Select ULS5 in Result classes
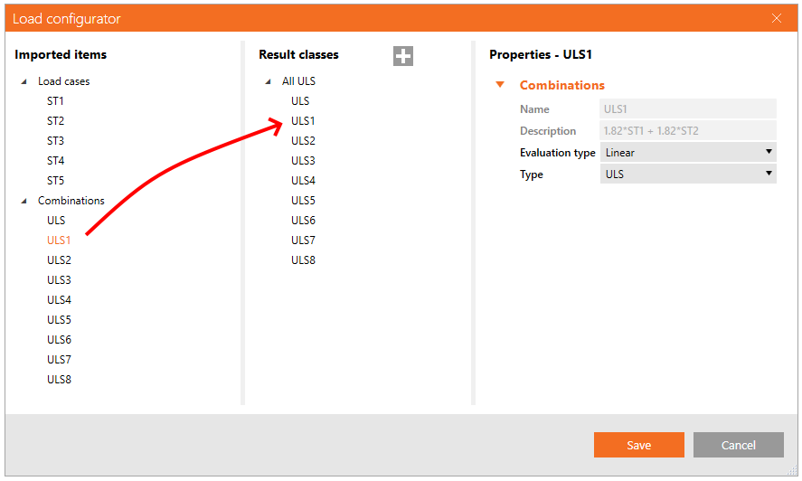The height and width of the screenshot is (481, 802). coord(303,201)
